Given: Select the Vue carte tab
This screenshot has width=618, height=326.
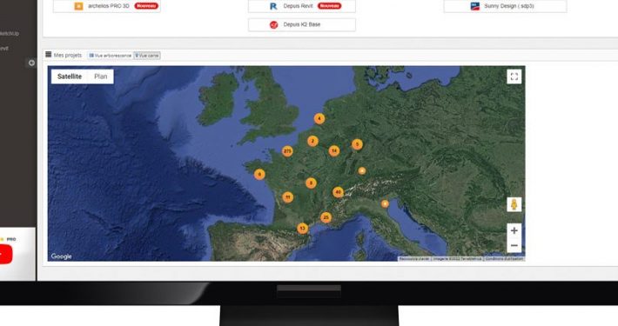Looking at the screenshot, I should 146,56.
